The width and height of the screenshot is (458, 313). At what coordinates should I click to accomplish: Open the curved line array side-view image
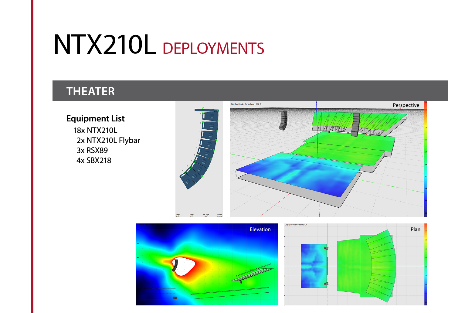pos(199,159)
